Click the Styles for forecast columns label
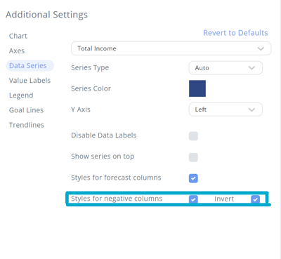This screenshot has width=281, height=259. [116, 178]
